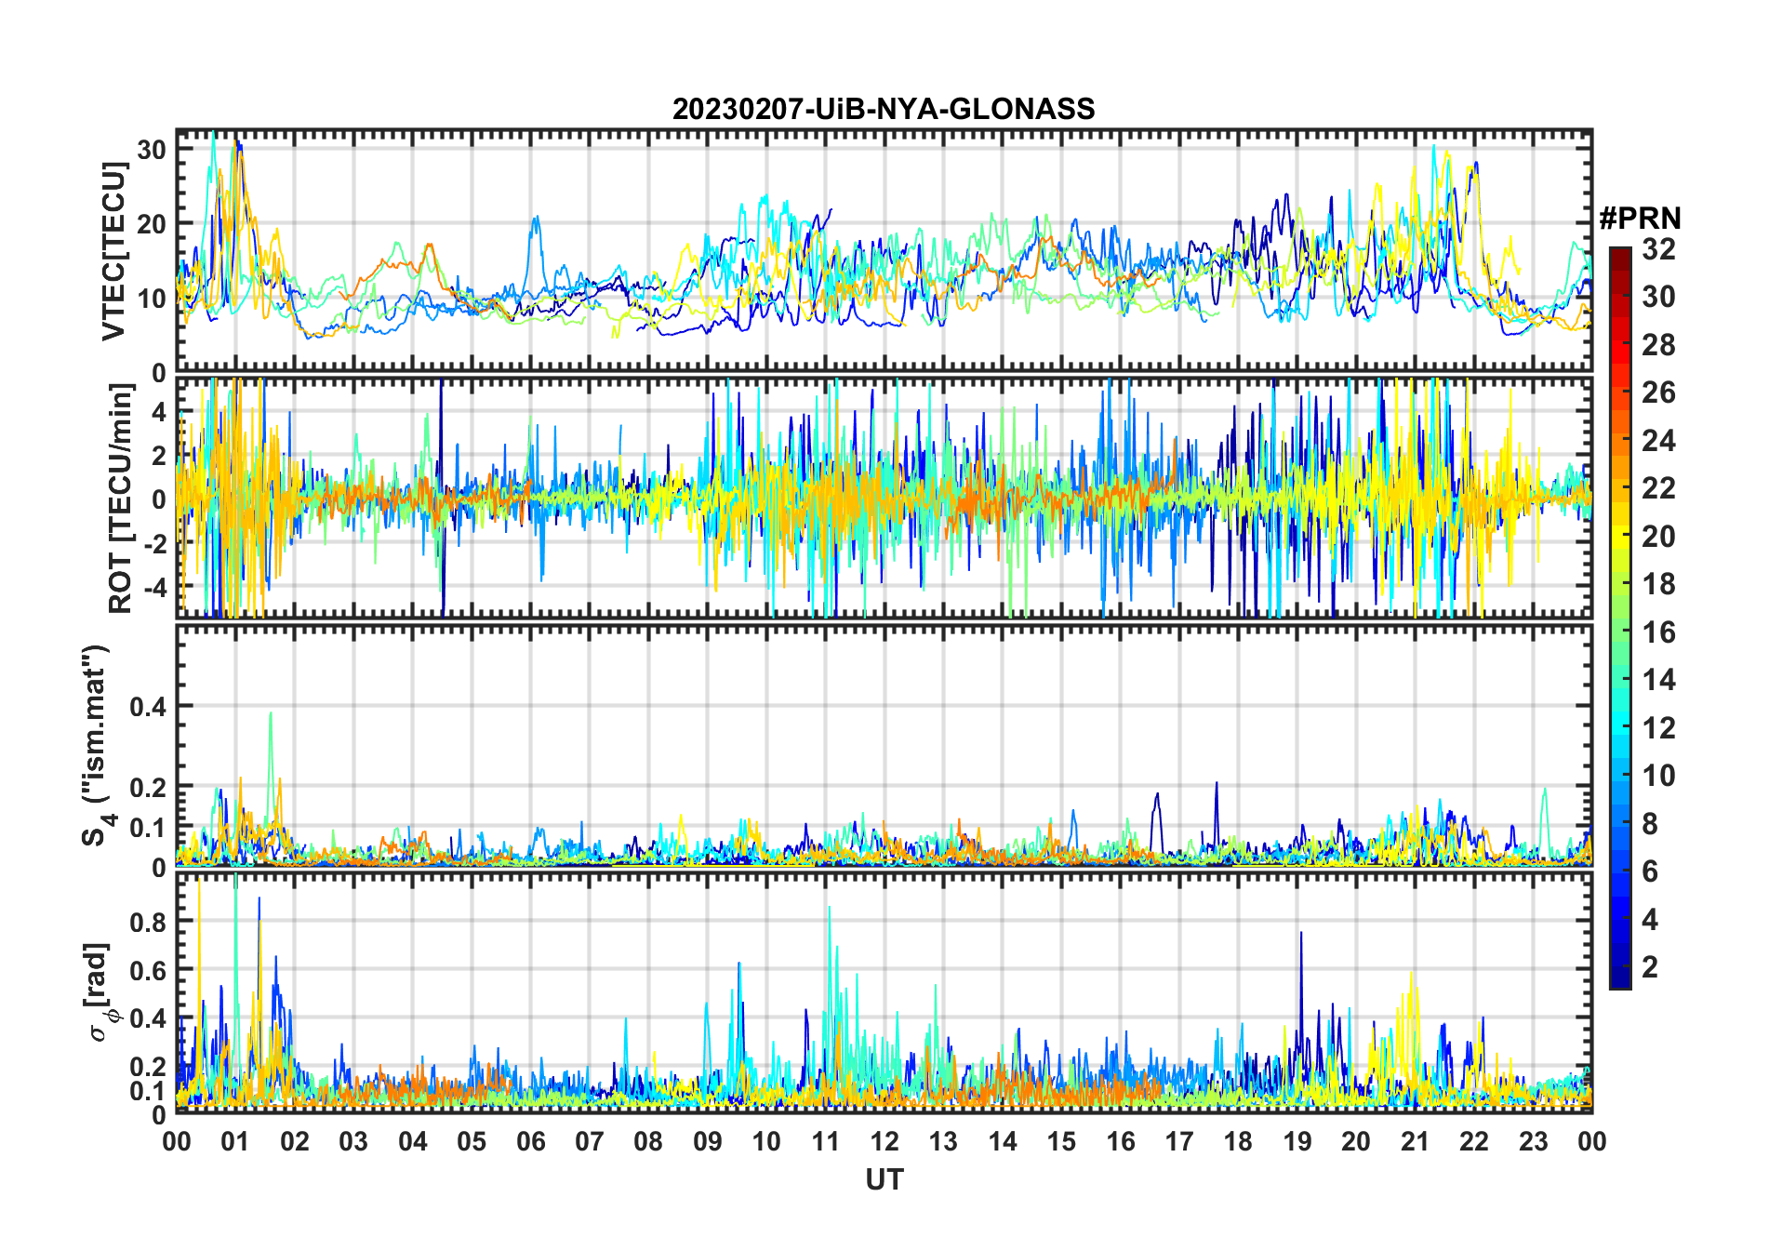Click the plot title "20230207-UiB-NYA-GLONASS"
1769x1237 pixels.
click(884, 110)
